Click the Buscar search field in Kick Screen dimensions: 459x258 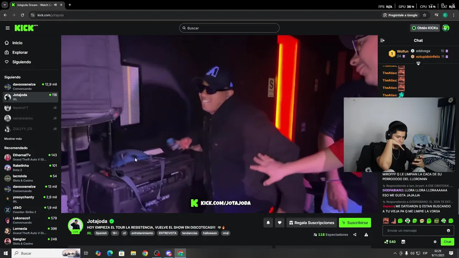pos(229,28)
